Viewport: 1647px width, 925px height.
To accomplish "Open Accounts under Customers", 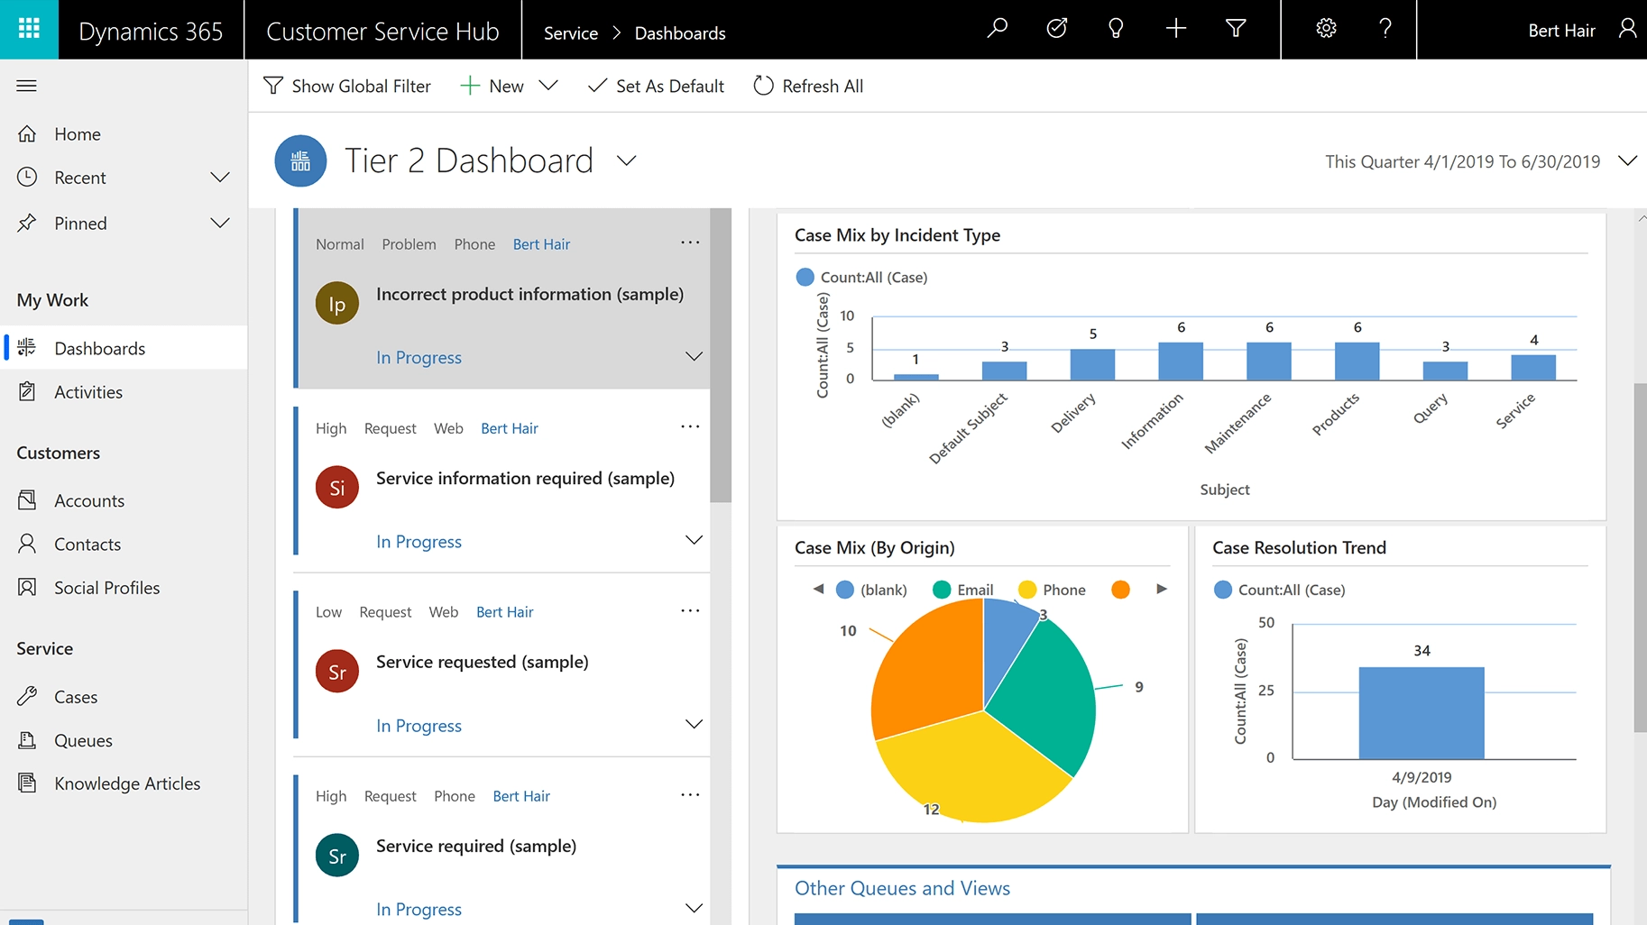I will point(87,500).
